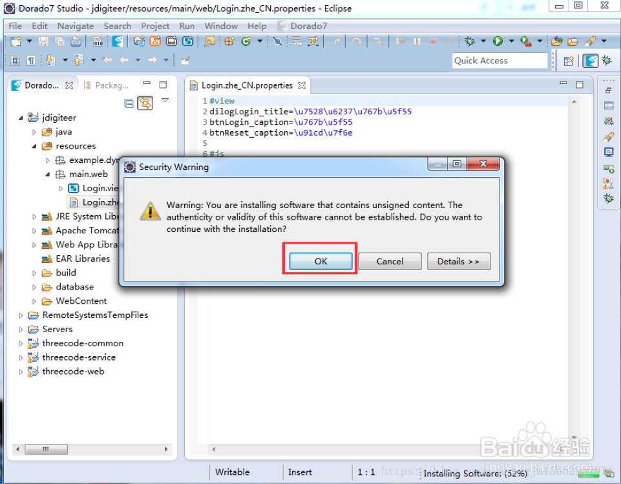Toggle Block Selection Mode
Screen dimensions: 621x484
click(x=15, y=60)
